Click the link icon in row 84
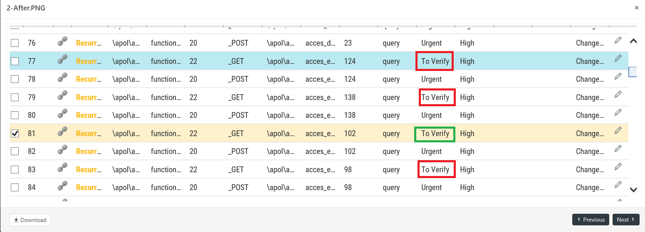Image resolution: width=645 pixels, height=232 pixels. point(62,186)
